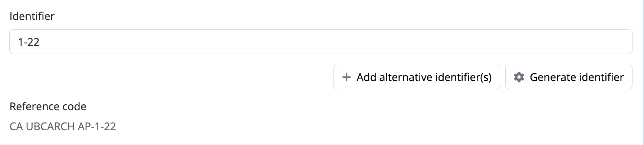Click 'UBCARCH' in the reference code
This screenshot has height=145, width=644.
tap(50, 127)
